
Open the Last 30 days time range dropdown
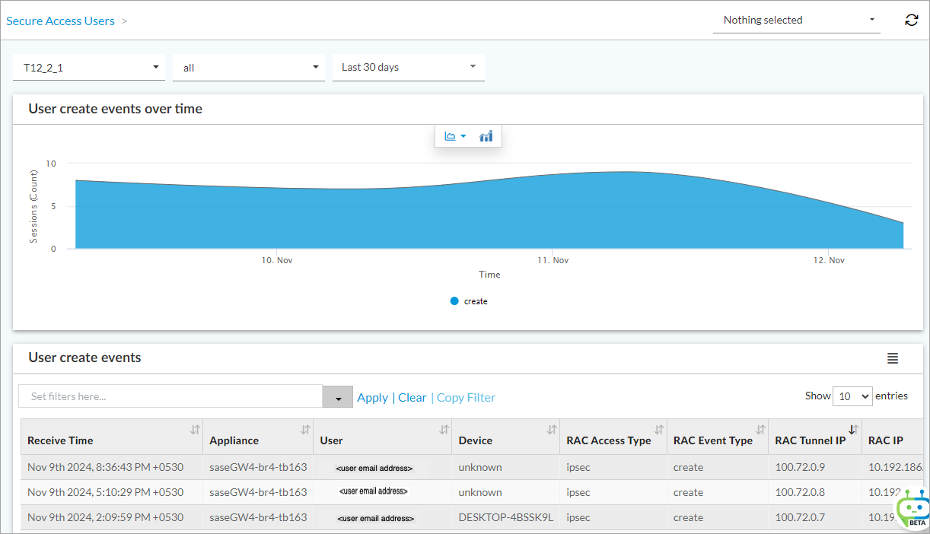[x=409, y=68]
